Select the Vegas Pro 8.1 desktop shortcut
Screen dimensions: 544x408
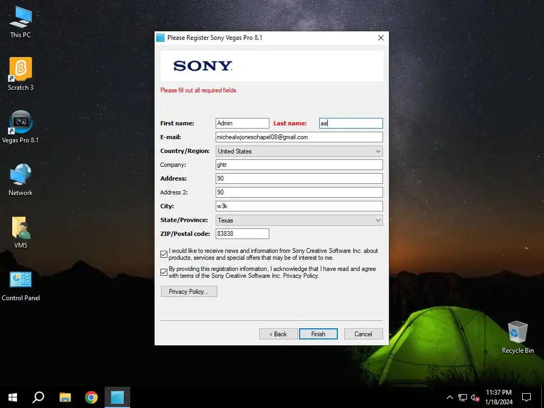21,126
